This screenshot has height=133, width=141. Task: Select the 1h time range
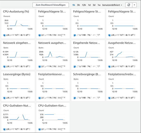[x=74, y=5]
